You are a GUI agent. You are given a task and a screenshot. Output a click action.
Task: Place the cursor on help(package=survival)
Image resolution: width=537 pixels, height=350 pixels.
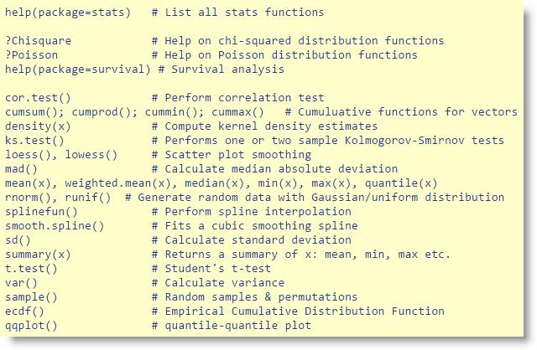78,69
